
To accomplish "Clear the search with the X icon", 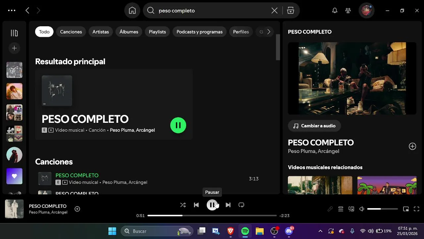I will click(x=275, y=11).
